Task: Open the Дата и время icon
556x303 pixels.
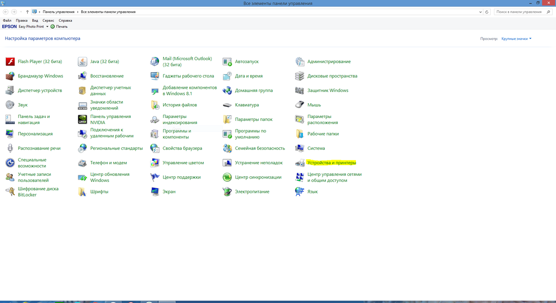Action: click(x=227, y=76)
